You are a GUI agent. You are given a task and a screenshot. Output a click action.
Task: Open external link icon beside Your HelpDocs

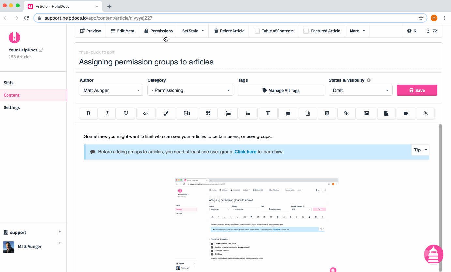[x=41, y=50]
